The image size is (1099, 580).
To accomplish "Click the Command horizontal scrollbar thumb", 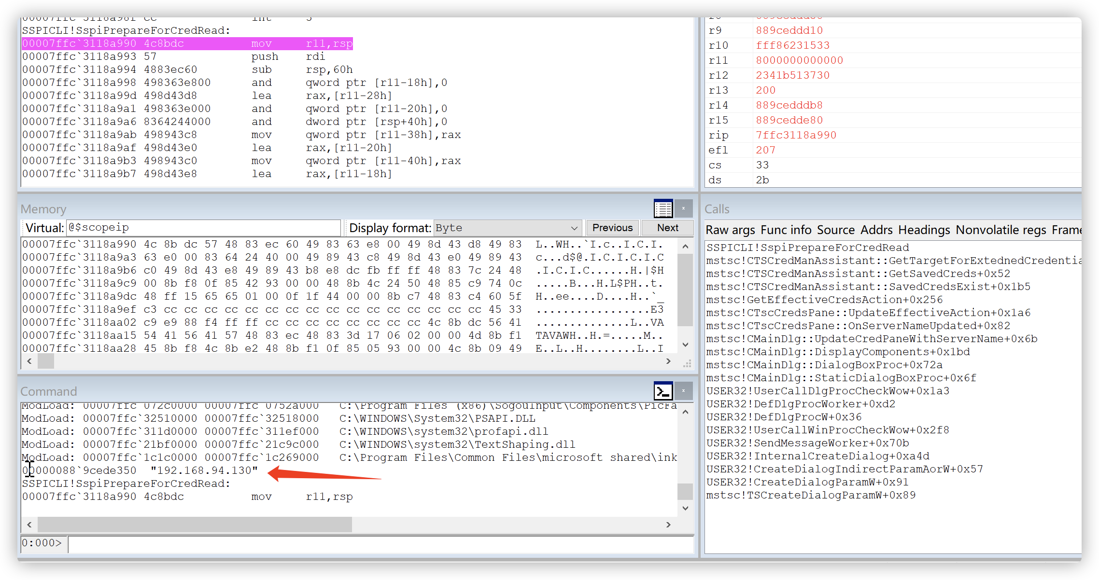I will [195, 525].
